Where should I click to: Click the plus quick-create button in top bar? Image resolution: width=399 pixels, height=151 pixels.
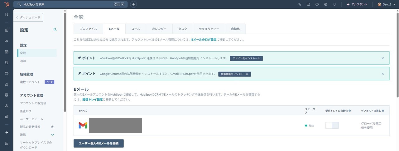[133, 4]
